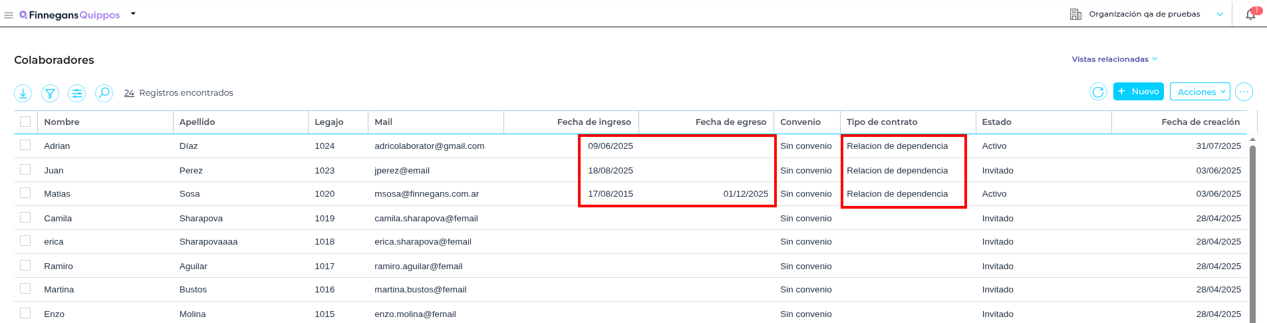Viewport: 1267px width, 323px height.
Task: Sort by the Legajo column header
Action: coord(329,122)
